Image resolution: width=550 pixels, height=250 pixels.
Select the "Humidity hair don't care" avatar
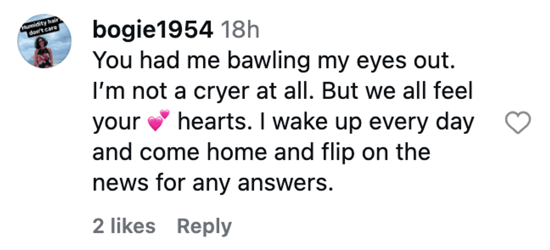click(42, 41)
